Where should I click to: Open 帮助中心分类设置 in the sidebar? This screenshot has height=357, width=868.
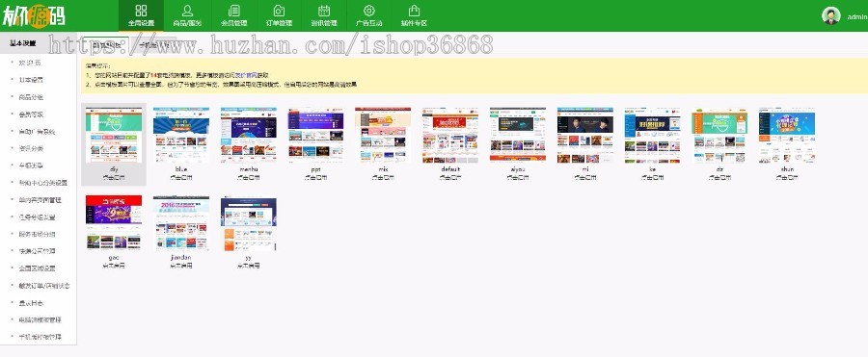tap(43, 183)
